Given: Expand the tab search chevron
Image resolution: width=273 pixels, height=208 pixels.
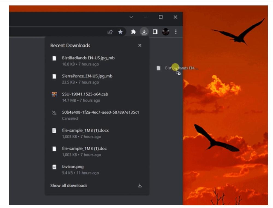Looking at the screenshot, I should [x=131, y=17].
